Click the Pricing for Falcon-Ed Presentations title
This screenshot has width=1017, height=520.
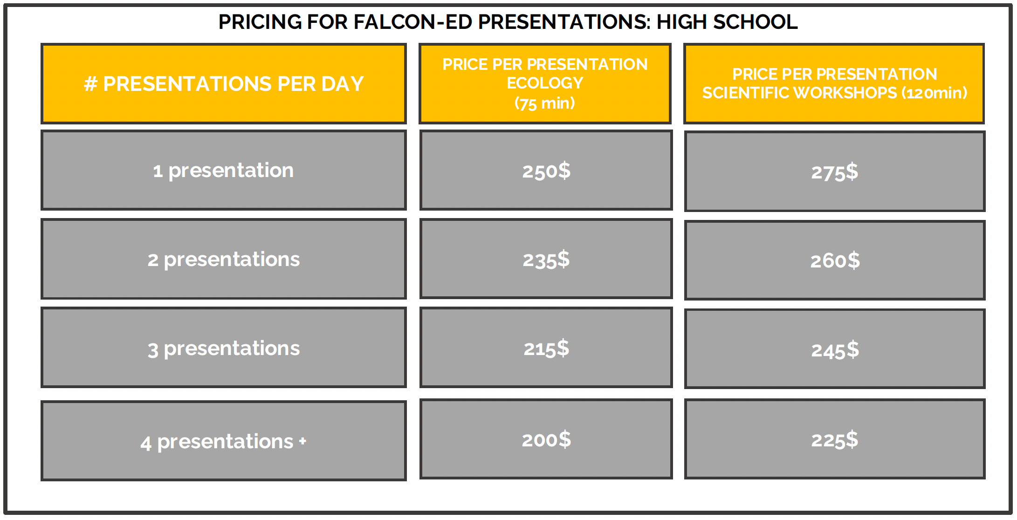508,22
